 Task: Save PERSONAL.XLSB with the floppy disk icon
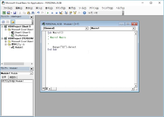(15, 13)
